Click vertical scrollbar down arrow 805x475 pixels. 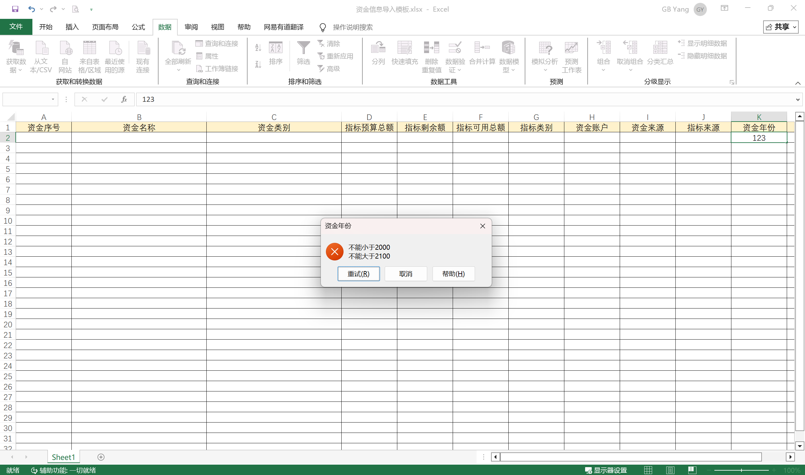[x=800, y=445]
